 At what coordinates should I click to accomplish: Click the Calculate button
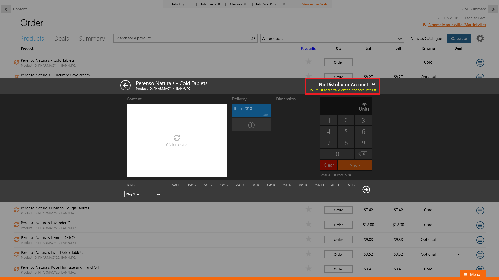[459, 38]
